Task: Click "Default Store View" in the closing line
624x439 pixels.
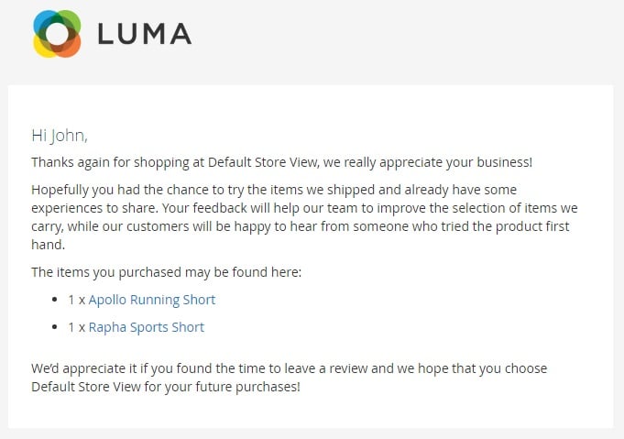Action: pyautogui.click(x=86, y=387)
